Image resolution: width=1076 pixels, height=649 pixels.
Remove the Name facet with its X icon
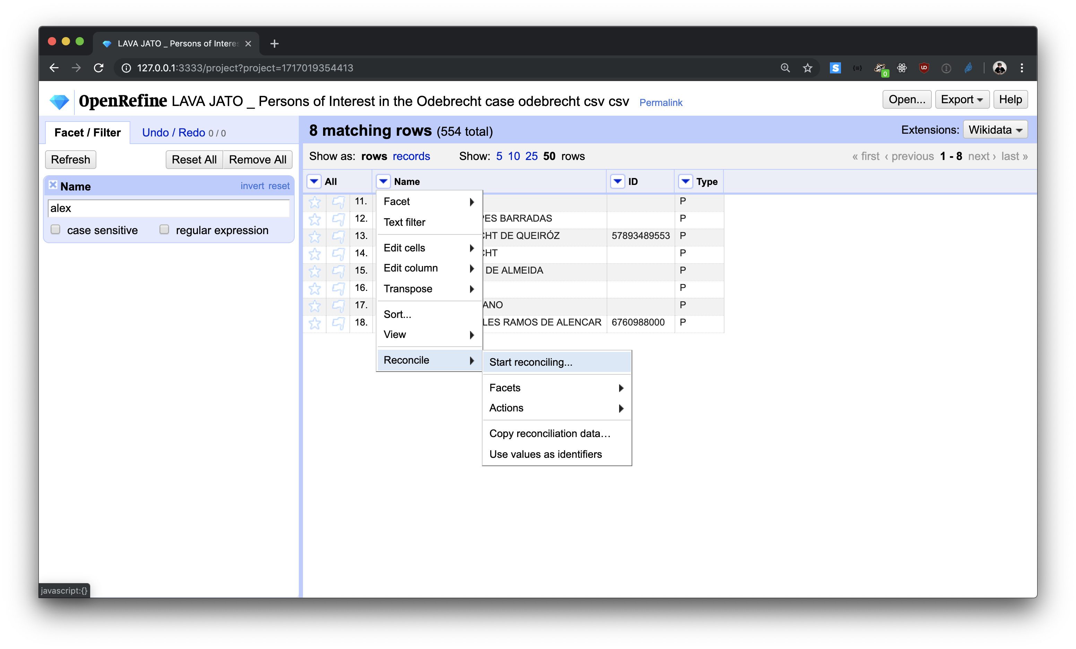53,185
